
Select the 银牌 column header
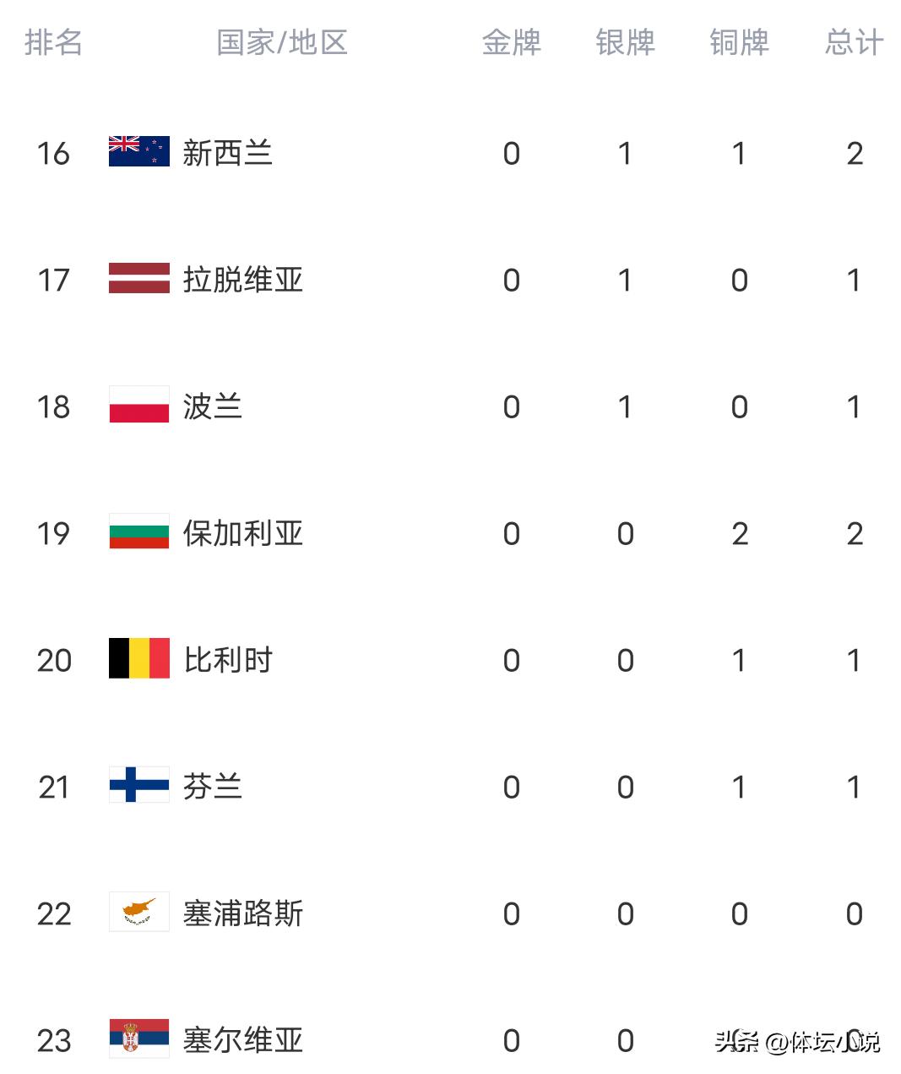tap(625, 42)
